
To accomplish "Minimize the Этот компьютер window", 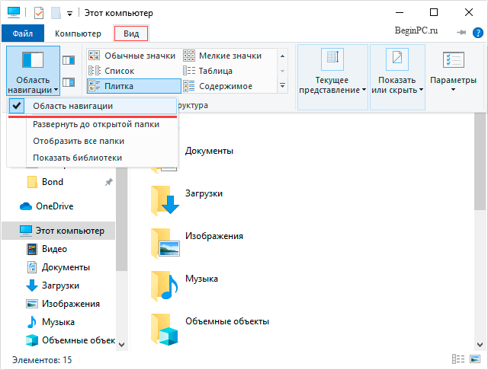I will click(400, 12).
